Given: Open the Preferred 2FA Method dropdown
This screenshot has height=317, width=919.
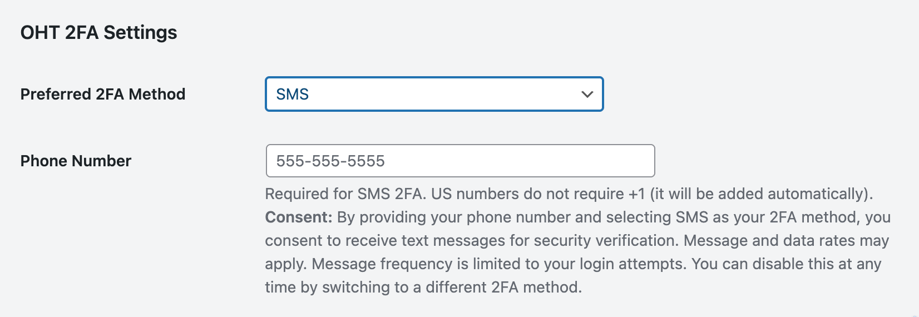Looking at the screenshot, I should point(434,94).
